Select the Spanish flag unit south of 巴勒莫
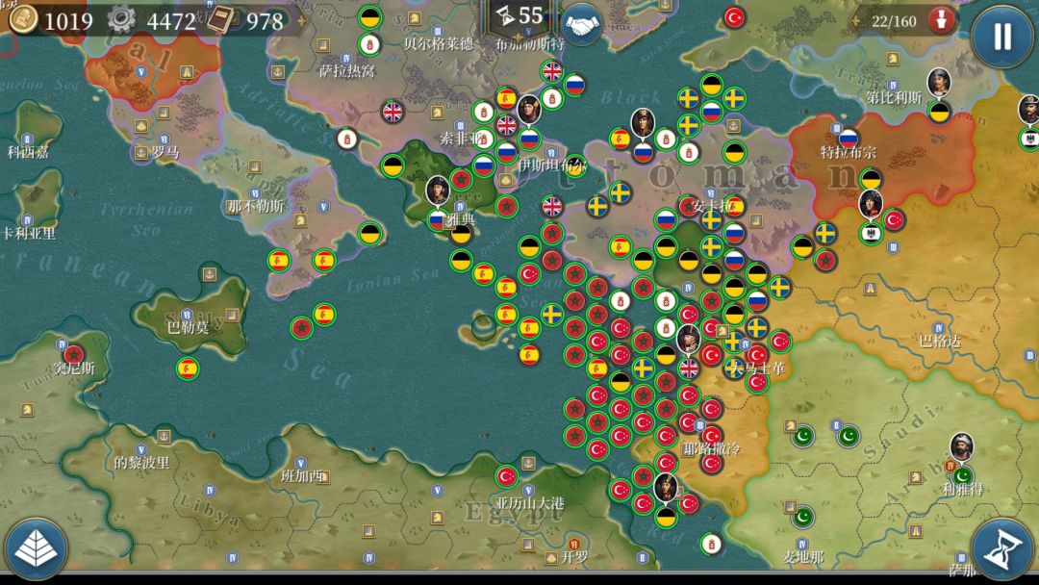Screen dimensions: 1039x585 [x=188, y=369]
